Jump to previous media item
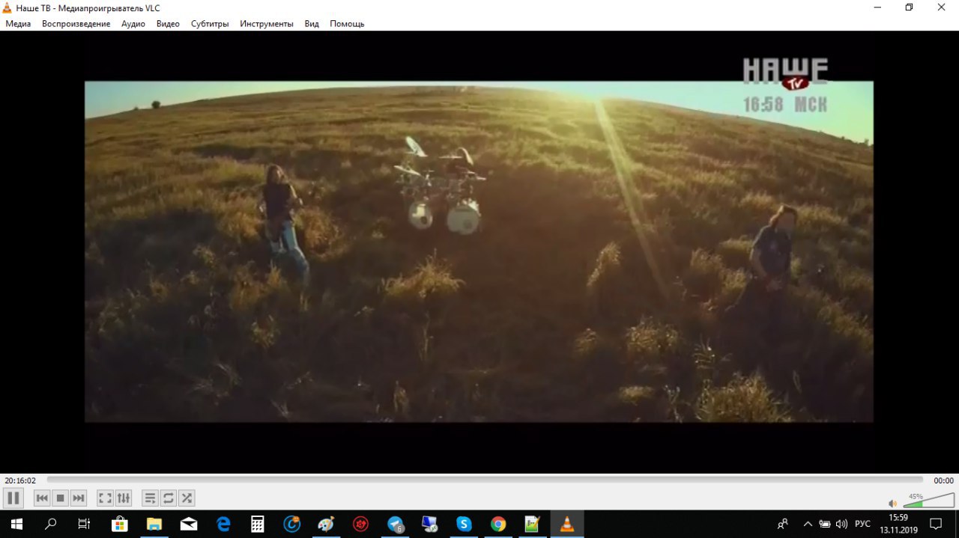Image resolution: width=959 pixels, height=538 pixels. click(x=42, y=498)
